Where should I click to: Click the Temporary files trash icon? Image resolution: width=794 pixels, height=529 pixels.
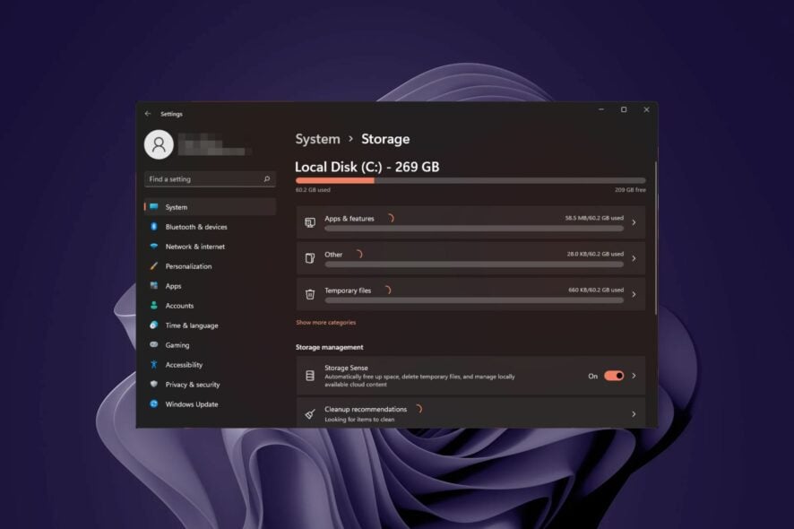(310, 294)
